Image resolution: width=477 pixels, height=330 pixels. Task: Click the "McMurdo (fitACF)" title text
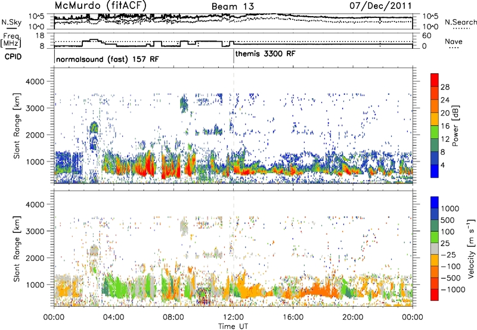(x=100, y=5)
